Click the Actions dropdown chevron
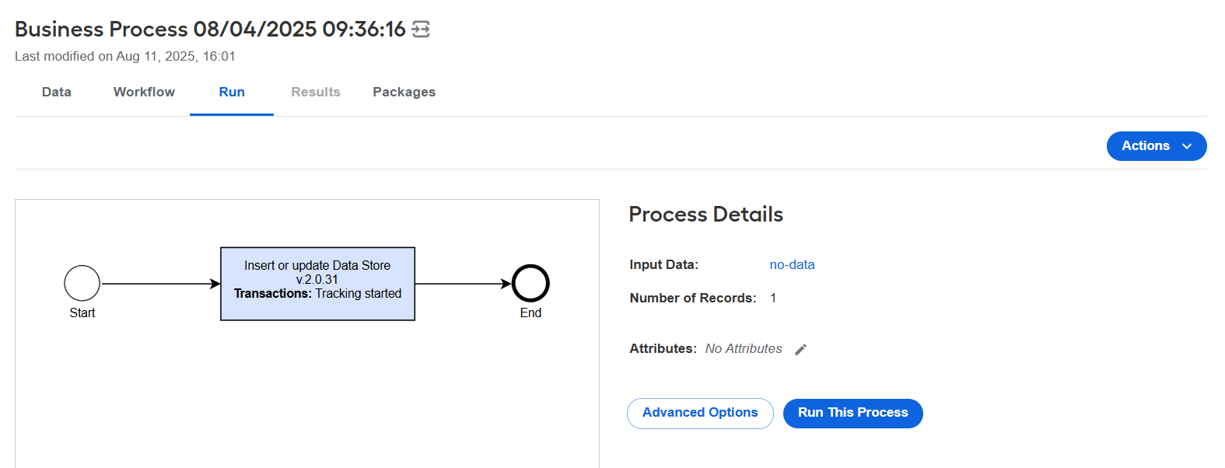1225x468 pixels. 1187,146
